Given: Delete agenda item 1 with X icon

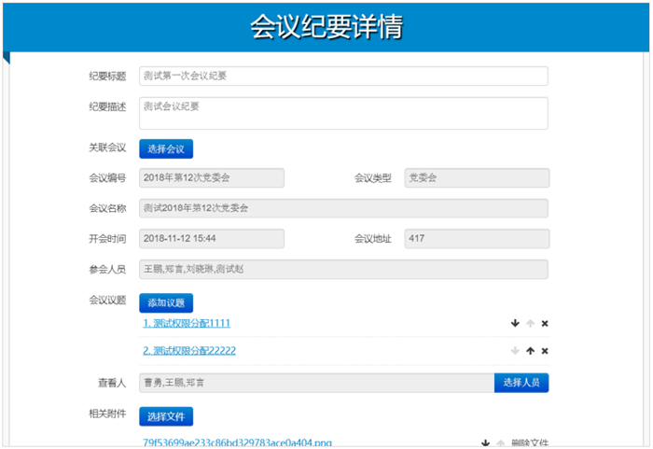Looking at the screenshot, I should pyautogui.click(x=545, y=324).
